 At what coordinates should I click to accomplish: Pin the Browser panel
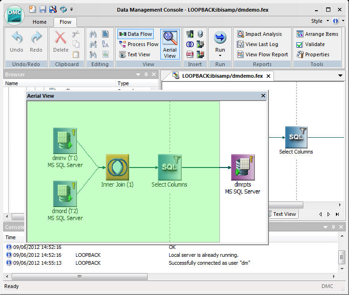(146, 74)
